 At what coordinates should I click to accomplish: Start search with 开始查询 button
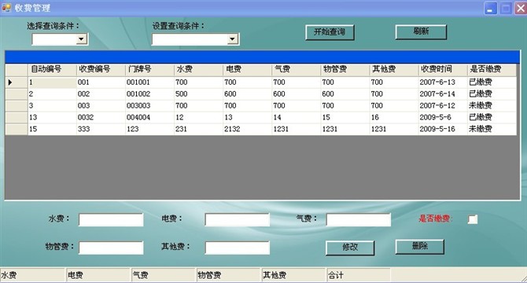pyautogui.click(x=330, y=32)
